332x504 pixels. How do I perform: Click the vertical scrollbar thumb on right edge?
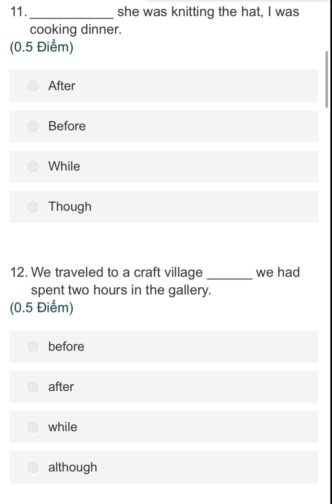tap(326, 79)
